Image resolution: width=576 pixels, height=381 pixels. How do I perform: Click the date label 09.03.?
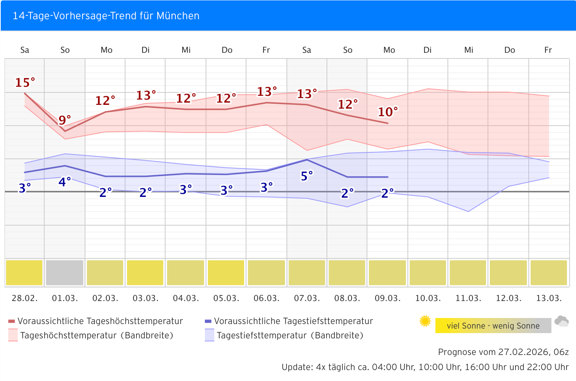(x=387, y=298)
